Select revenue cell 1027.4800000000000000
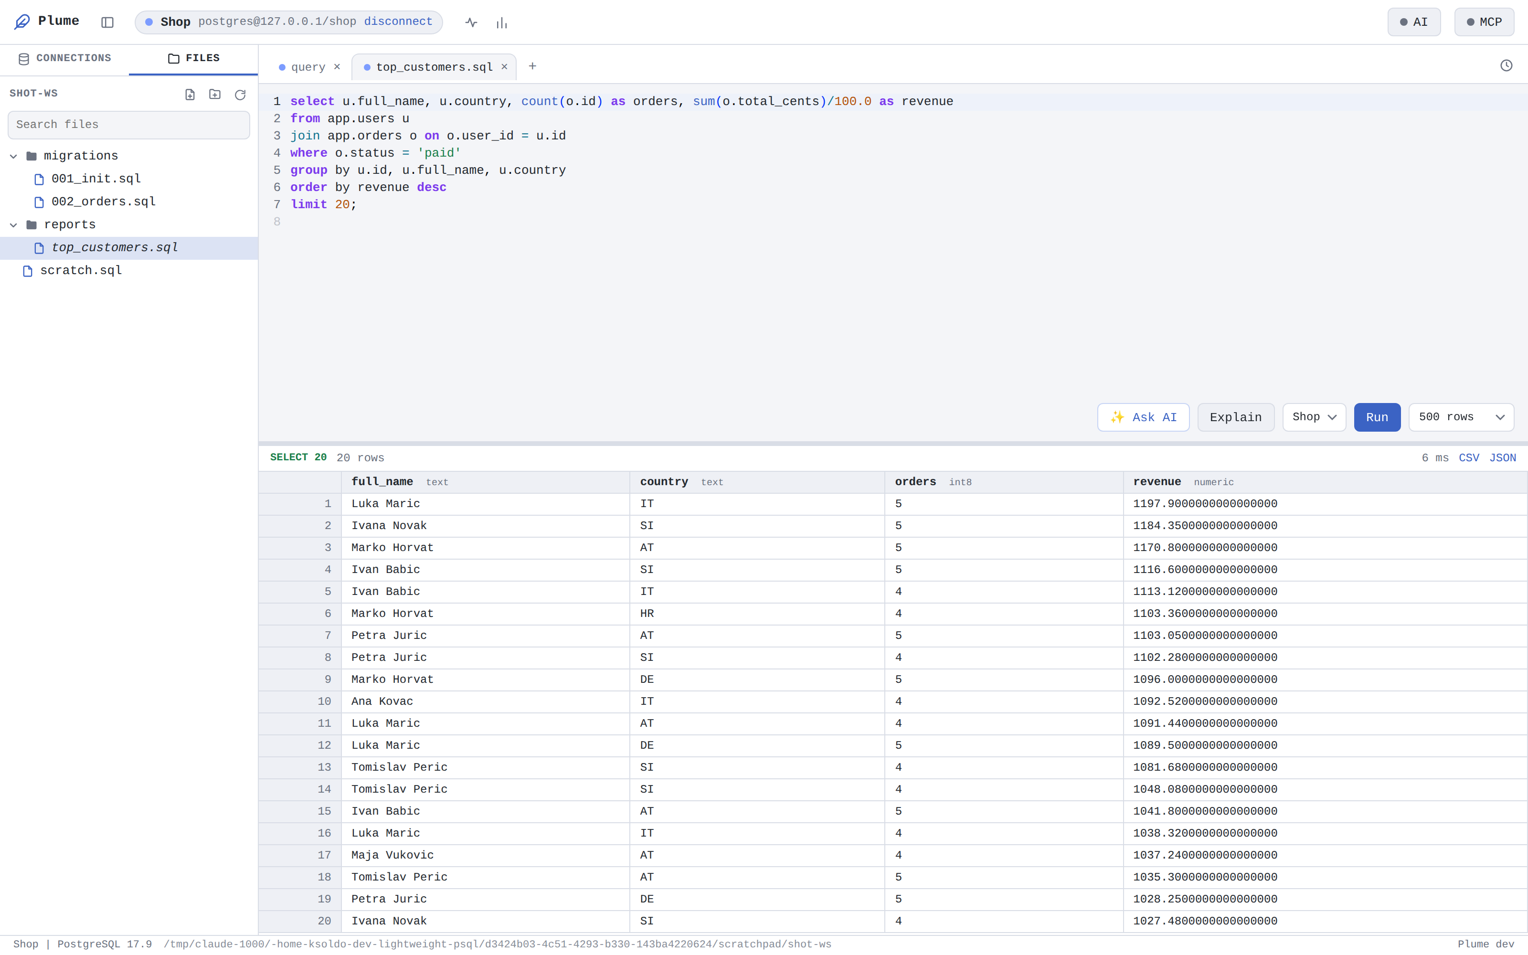 (1325, 922)
